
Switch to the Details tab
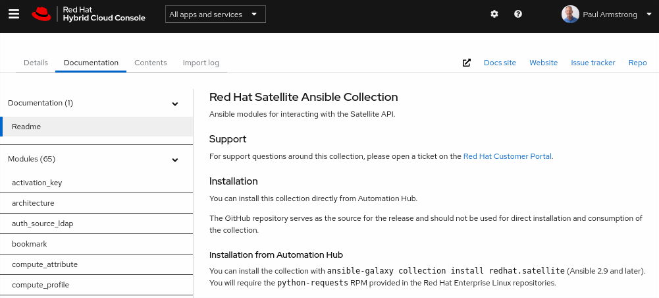[x=36, y=63]
